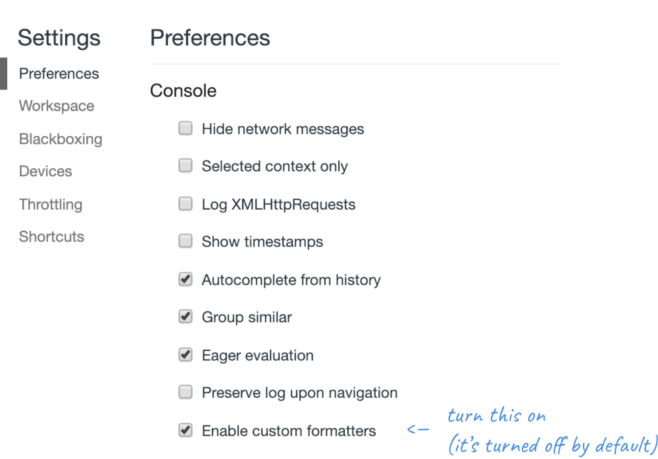Check Selected context only option

pyautogui.click(x=186, y=166)
